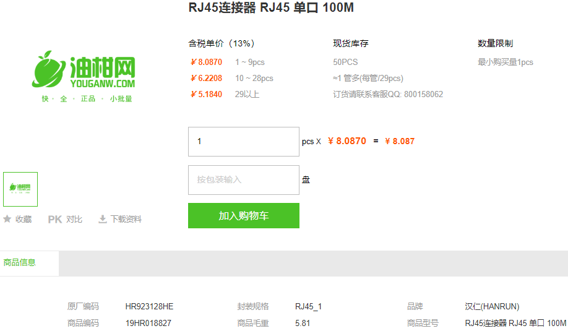Image resolution: width=568 pixels, height=331 pixels.
Task: Click the product code 19HR018827
Action: click(148, 323)
